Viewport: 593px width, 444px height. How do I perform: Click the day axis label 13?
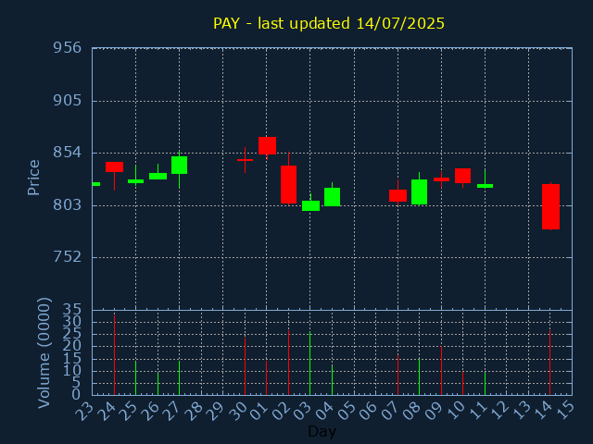pos(522,411)
